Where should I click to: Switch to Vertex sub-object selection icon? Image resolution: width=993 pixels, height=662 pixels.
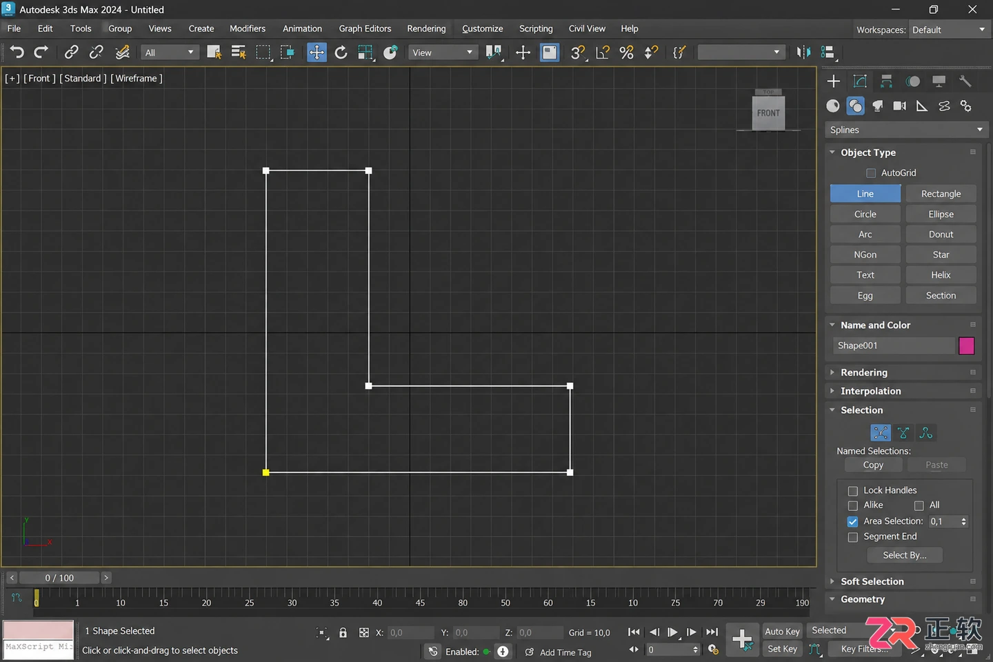(881, 433)
